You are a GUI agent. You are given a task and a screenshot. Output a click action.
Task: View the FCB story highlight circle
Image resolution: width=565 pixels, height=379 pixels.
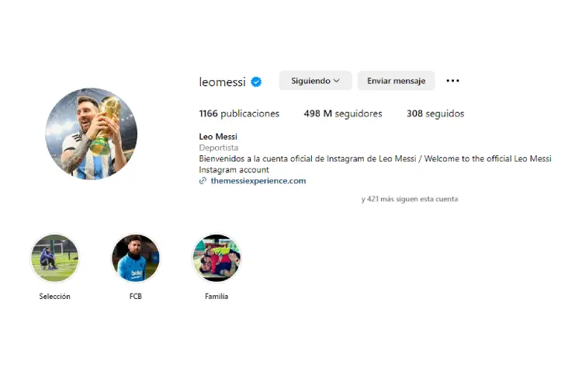(x=136, y=258)
